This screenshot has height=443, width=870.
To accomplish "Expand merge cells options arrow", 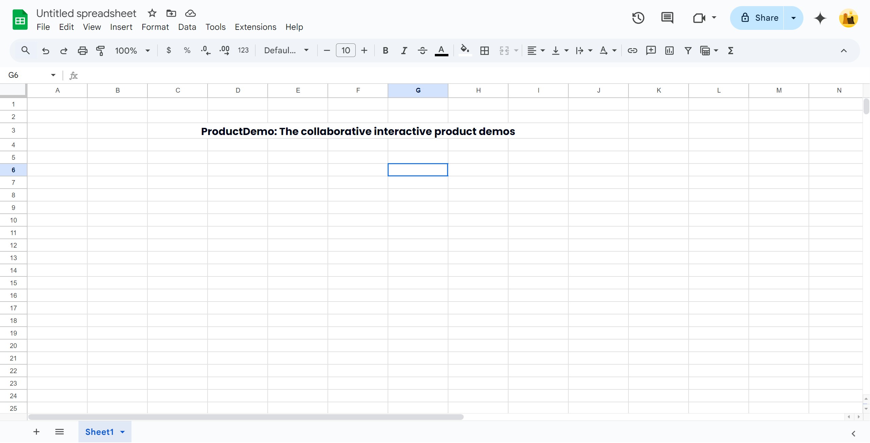I will [x=516, y=51].
